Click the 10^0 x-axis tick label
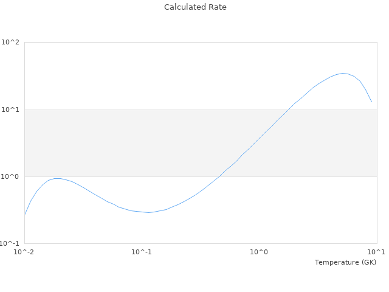This screenshot has width=389, height=292. [x=260, y=252]
